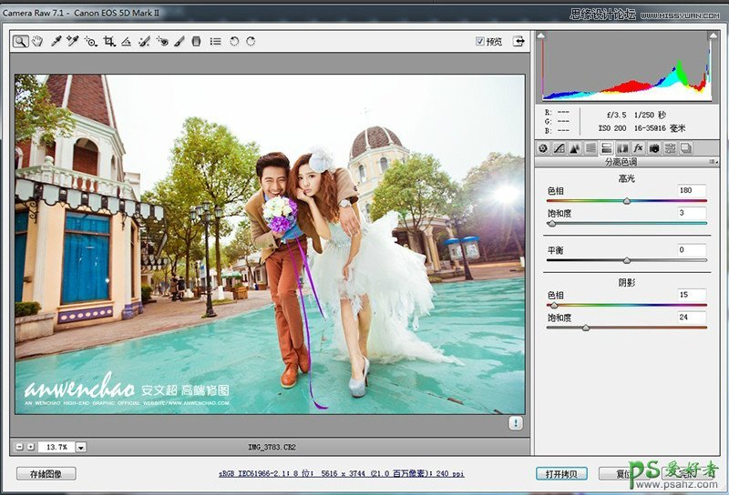Toggle the highlight clipping warning triangle
The image size is (729, 495).
[714, 35]
